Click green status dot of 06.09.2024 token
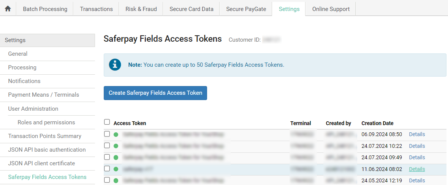This screenshot has width=448, height=185. pyautogui.click(x=116, y=134)
